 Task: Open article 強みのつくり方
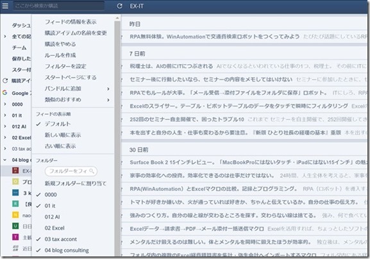click(223, 215)
